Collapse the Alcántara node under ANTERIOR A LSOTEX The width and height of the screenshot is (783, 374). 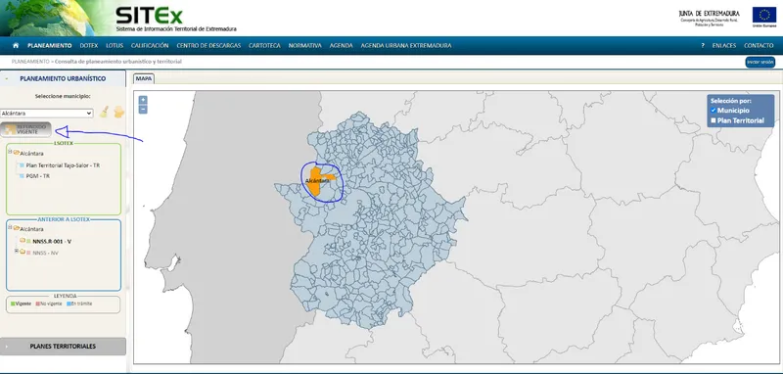[x=10, y=228]
